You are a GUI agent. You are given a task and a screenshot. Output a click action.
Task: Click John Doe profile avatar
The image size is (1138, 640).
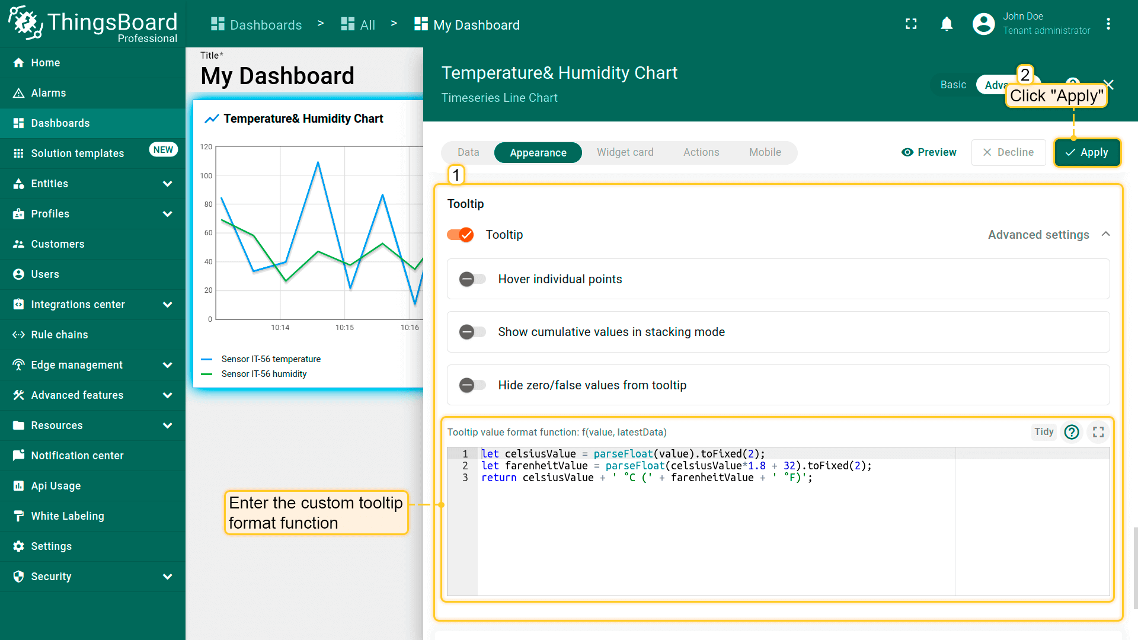(983, 24)
